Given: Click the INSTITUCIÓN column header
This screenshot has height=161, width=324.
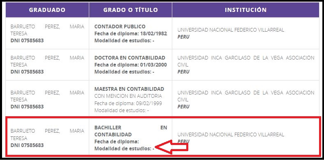Looking at the screenshot, I should click(x=246, y=10).
